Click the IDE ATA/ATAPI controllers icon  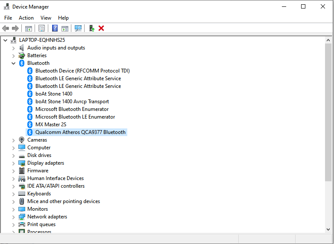click(22, 186)
